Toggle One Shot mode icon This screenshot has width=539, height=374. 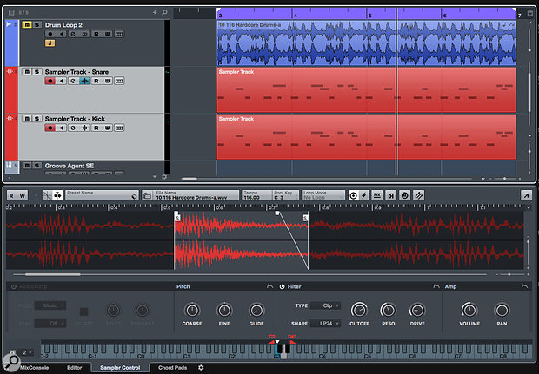point(353,195)
